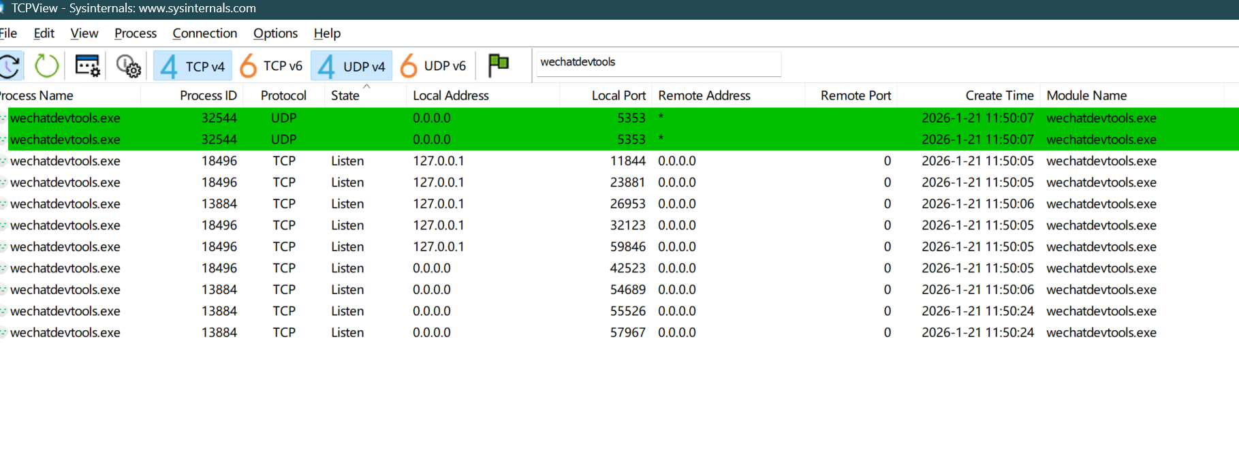Sort by Process ID column header

[191, 95]
